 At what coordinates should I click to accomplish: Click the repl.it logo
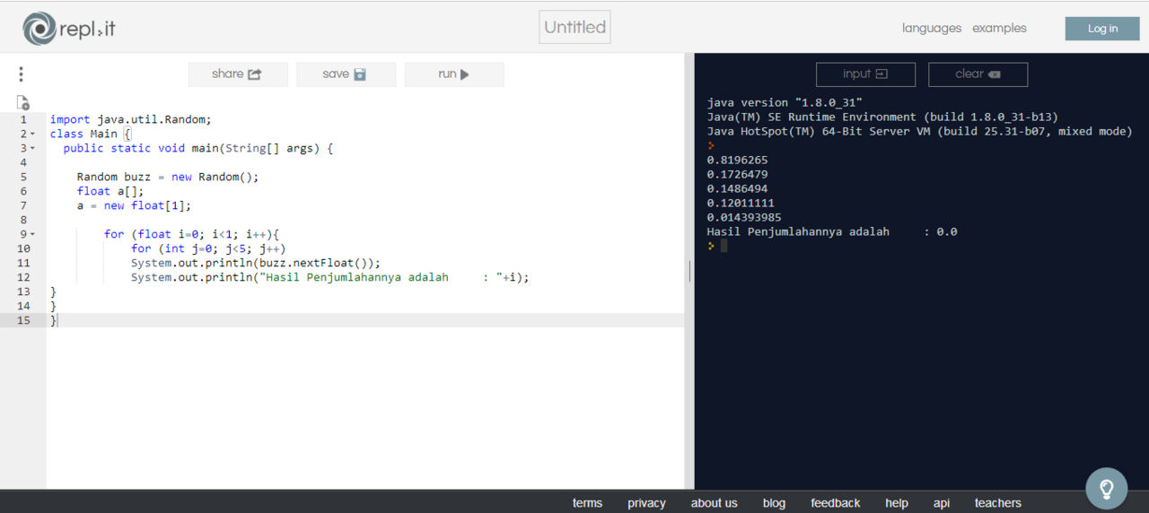(x=68, y=29)
